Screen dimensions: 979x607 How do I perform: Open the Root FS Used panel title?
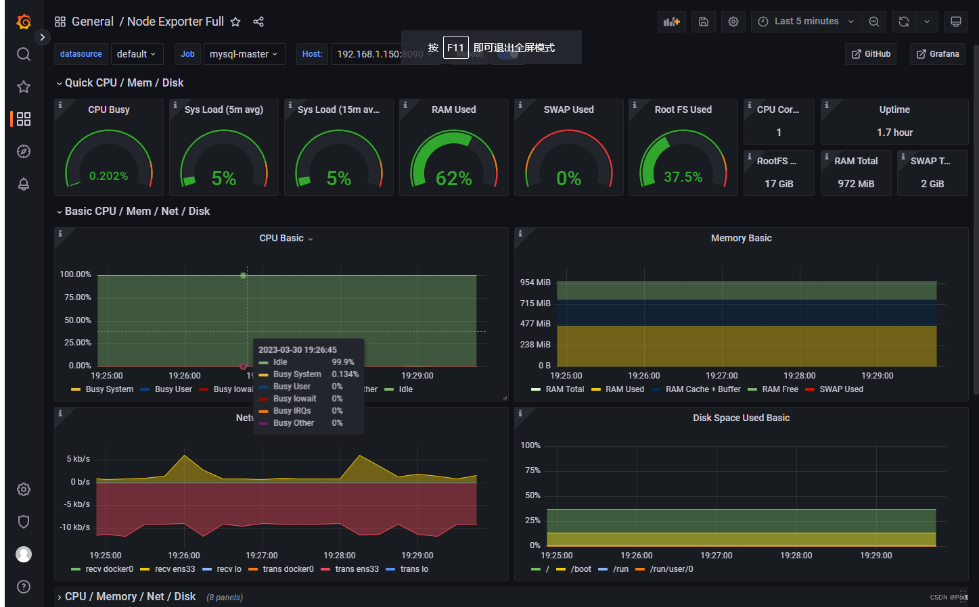tap(683, 110)
